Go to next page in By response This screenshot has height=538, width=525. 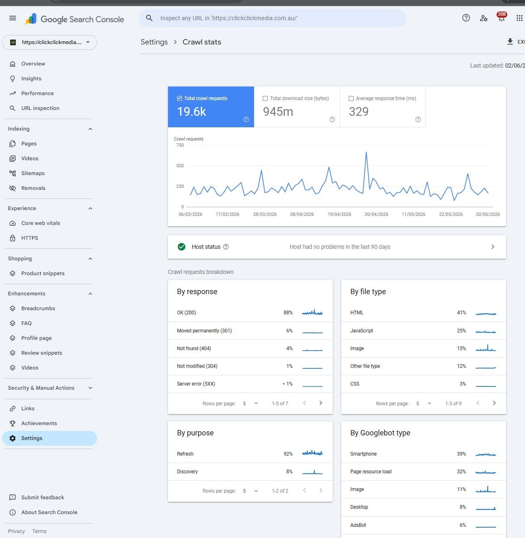[321, 403]
